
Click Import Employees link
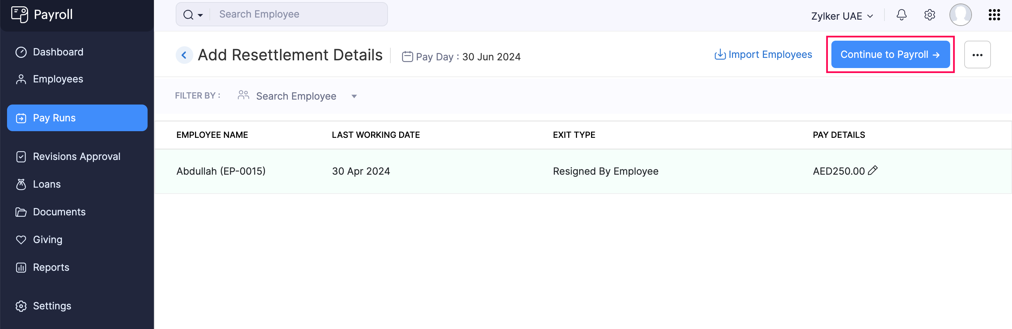tap(763, 54)
